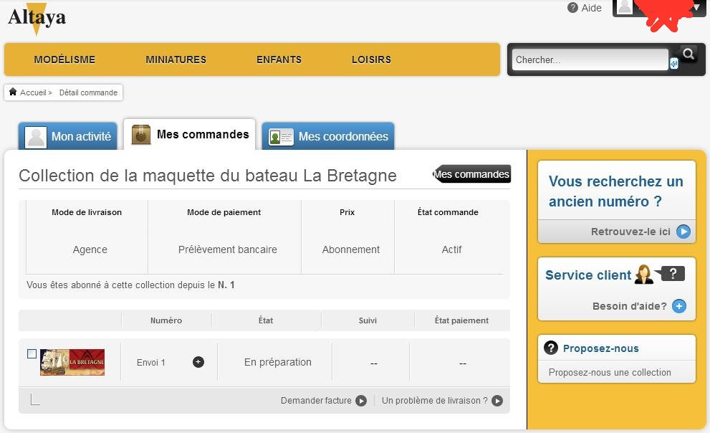Click Agence delivery mode value

pos(90,249)
